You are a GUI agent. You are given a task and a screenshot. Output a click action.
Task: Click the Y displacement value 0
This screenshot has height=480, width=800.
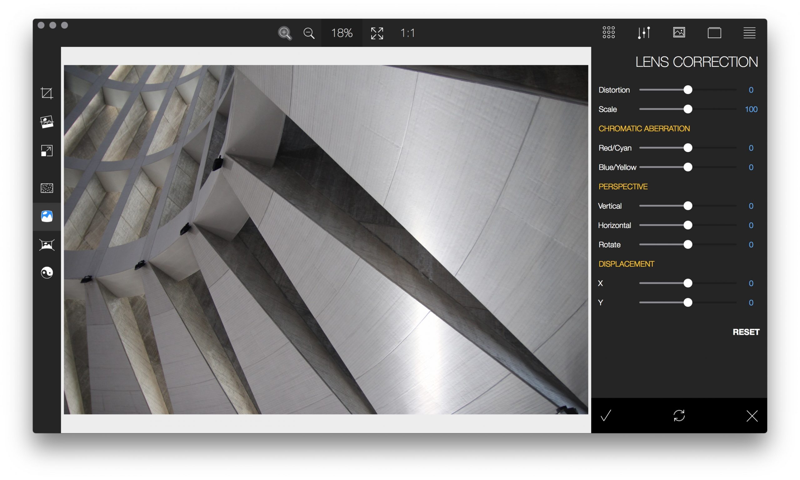click(751, 303)
